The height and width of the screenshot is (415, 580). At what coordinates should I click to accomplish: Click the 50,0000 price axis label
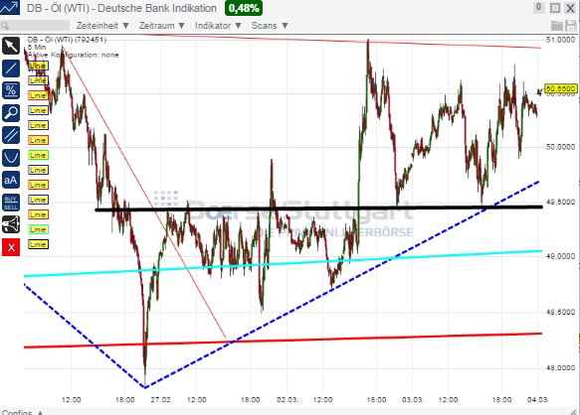[560, 147]
